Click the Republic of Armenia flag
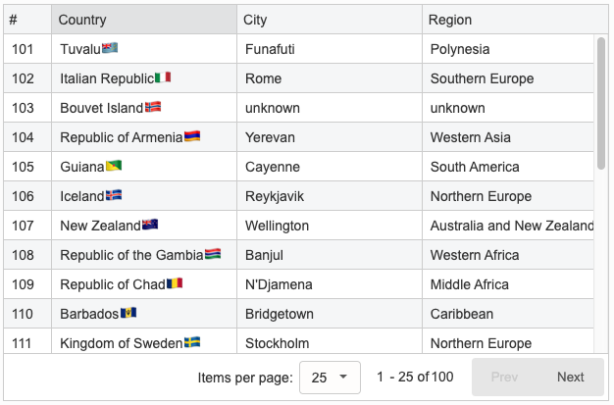Screen dimensions: 614x405 [192, 136]
